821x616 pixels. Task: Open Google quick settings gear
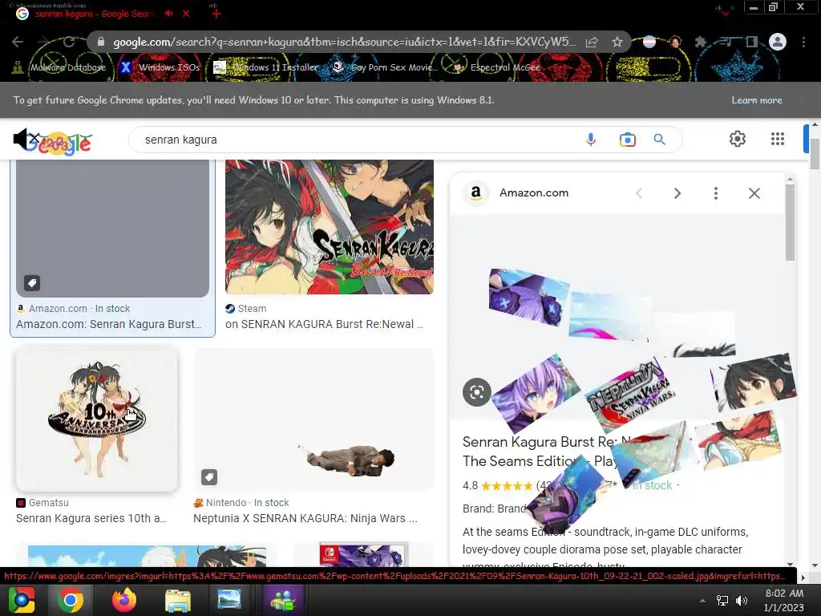[x=738, y=139]
